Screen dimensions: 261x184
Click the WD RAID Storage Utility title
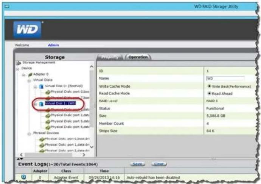tap(216, 7)
